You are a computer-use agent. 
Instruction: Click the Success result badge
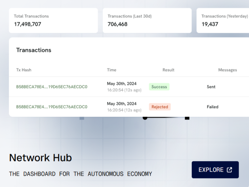tap(159, 87)
